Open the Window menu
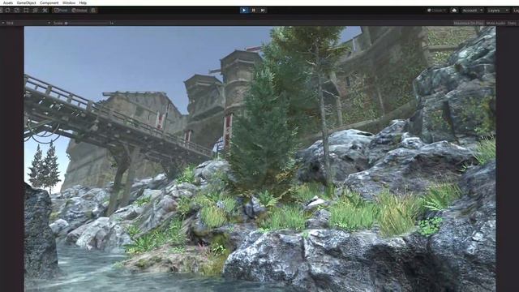519x292 pixels. 69,2
